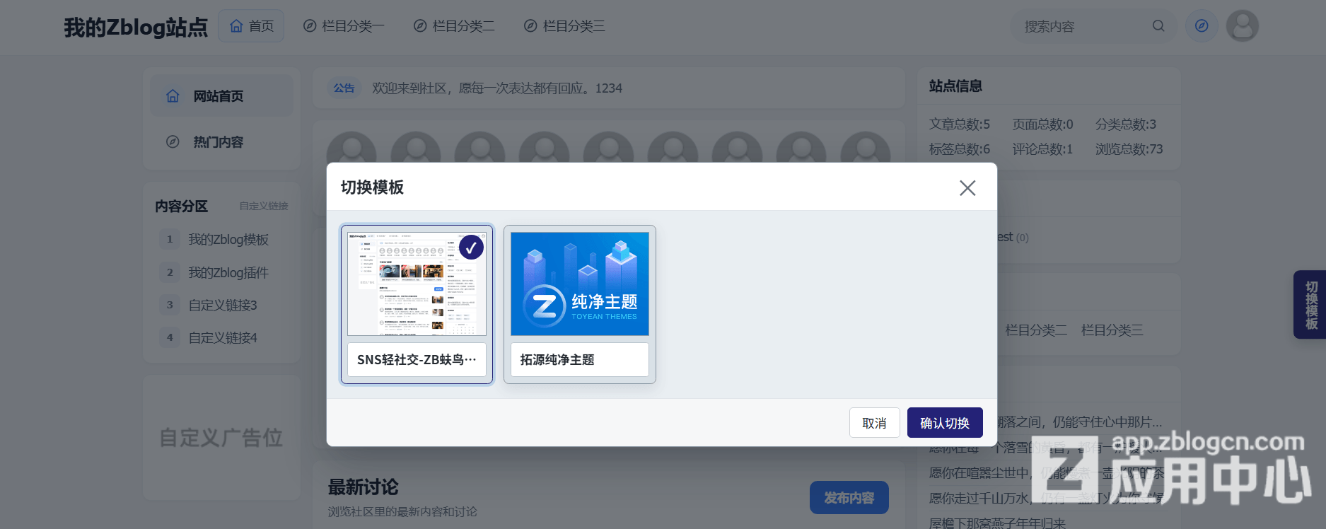Open the 自定义链接3 link
Viewport: 1326px width, 529px height.
click(x=223, y=306)
